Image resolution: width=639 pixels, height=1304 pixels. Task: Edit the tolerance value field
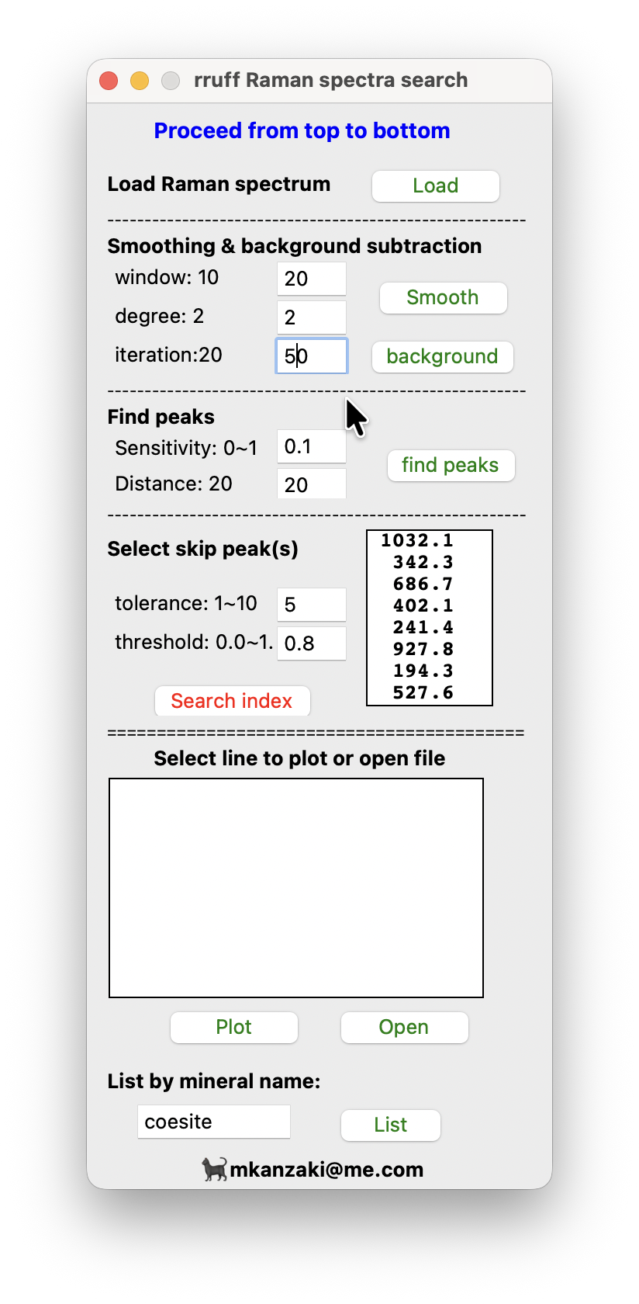point(311,605)
